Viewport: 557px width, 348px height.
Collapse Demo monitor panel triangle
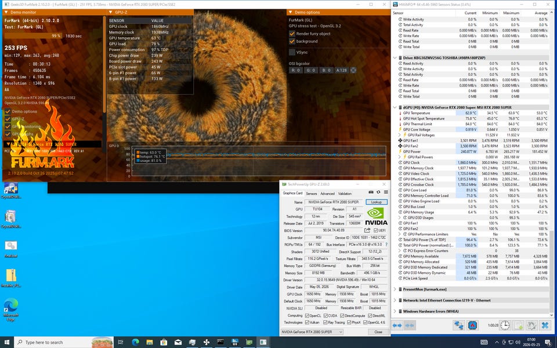click(x=6, y=12)
